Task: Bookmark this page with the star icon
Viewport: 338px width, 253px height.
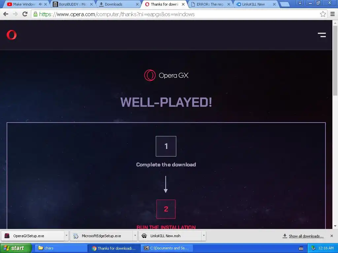Action: pos(323,14)
